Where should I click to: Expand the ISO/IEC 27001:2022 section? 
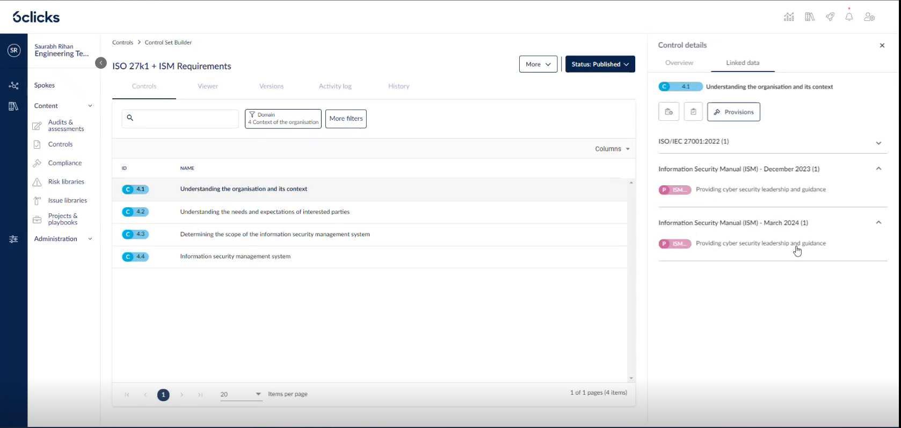coord(878,143)
